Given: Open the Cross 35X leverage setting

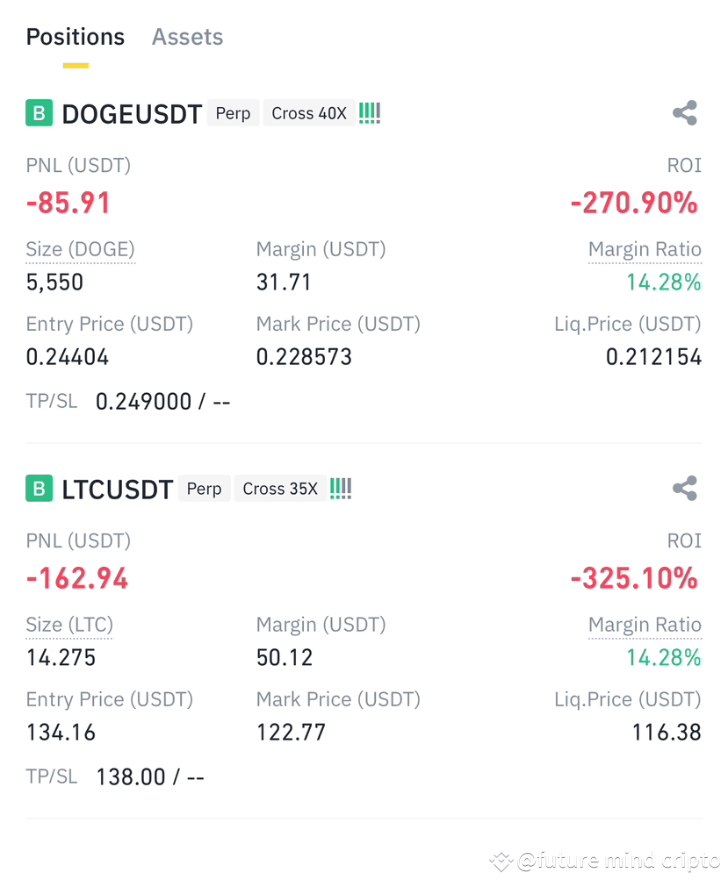Looking at the screenshot, I should tap(280, 489).
